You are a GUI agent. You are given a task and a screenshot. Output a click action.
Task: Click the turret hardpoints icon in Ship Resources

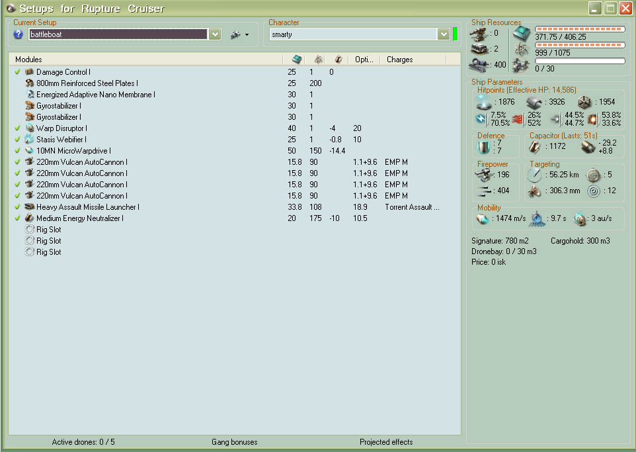pyautogui.click(x=479, y=34)
